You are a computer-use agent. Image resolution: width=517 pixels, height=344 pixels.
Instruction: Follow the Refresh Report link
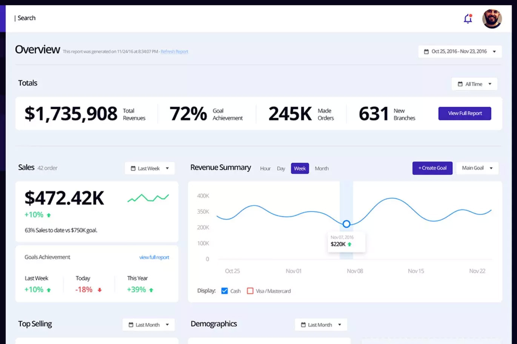[174, 52]
